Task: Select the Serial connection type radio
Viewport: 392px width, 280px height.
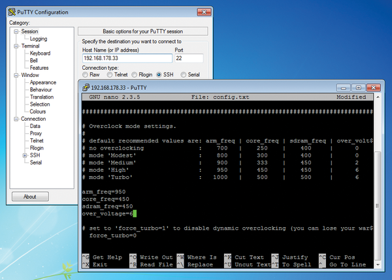Action: tap(183, 74)
